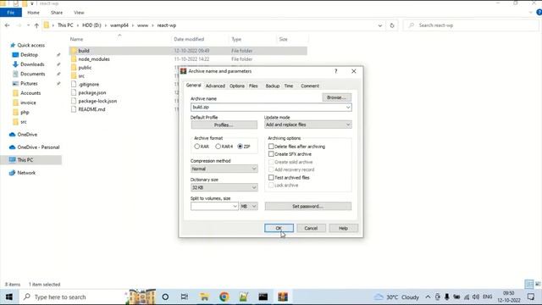Open Desktop in the sidebar

[29, 54]
